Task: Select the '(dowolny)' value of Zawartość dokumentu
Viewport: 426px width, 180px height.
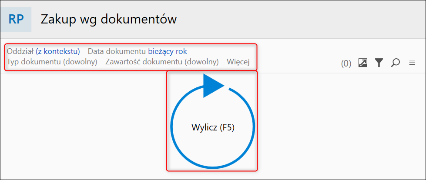Action: coord(201,62)
